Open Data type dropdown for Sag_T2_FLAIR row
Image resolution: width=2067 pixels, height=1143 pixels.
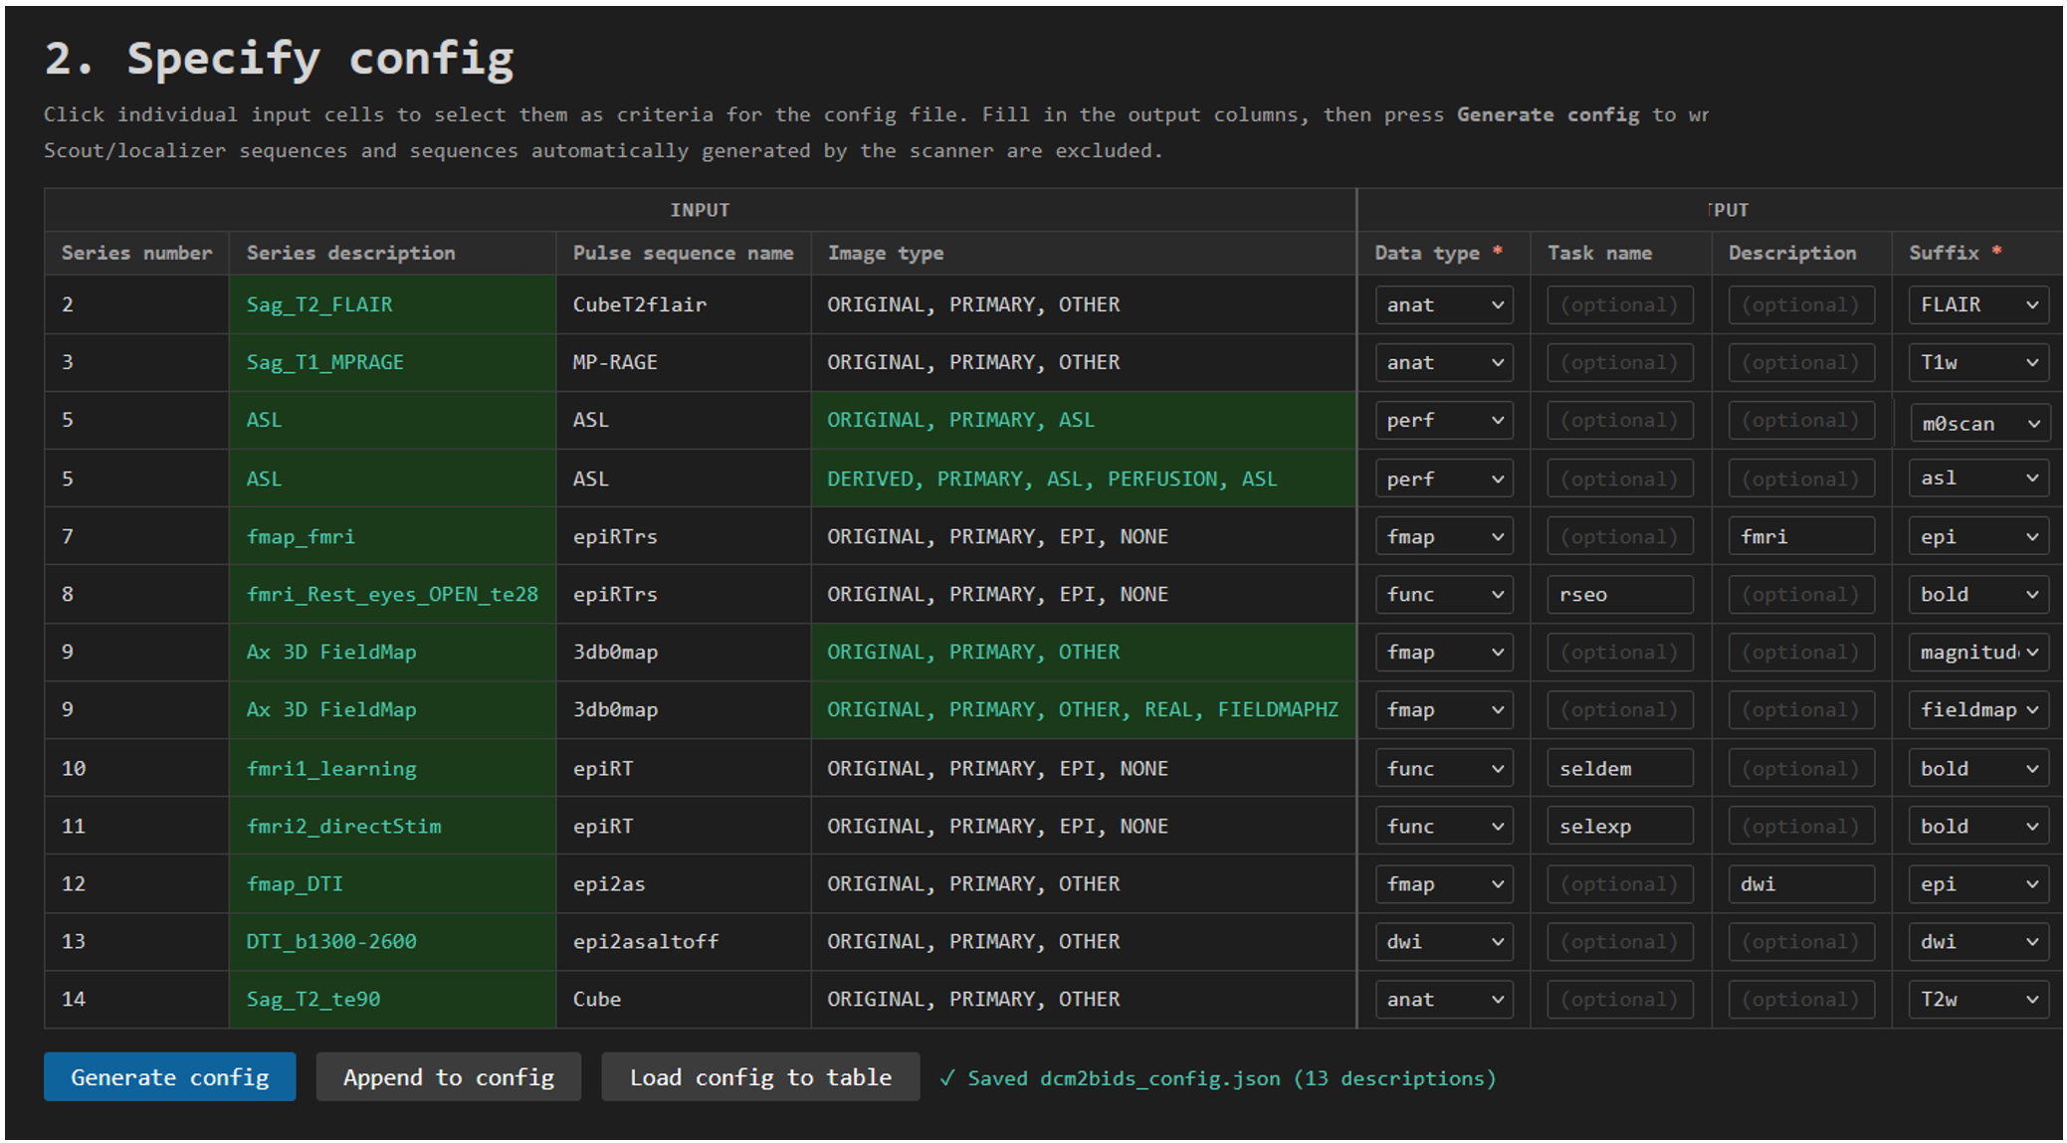pos(1443,305)
